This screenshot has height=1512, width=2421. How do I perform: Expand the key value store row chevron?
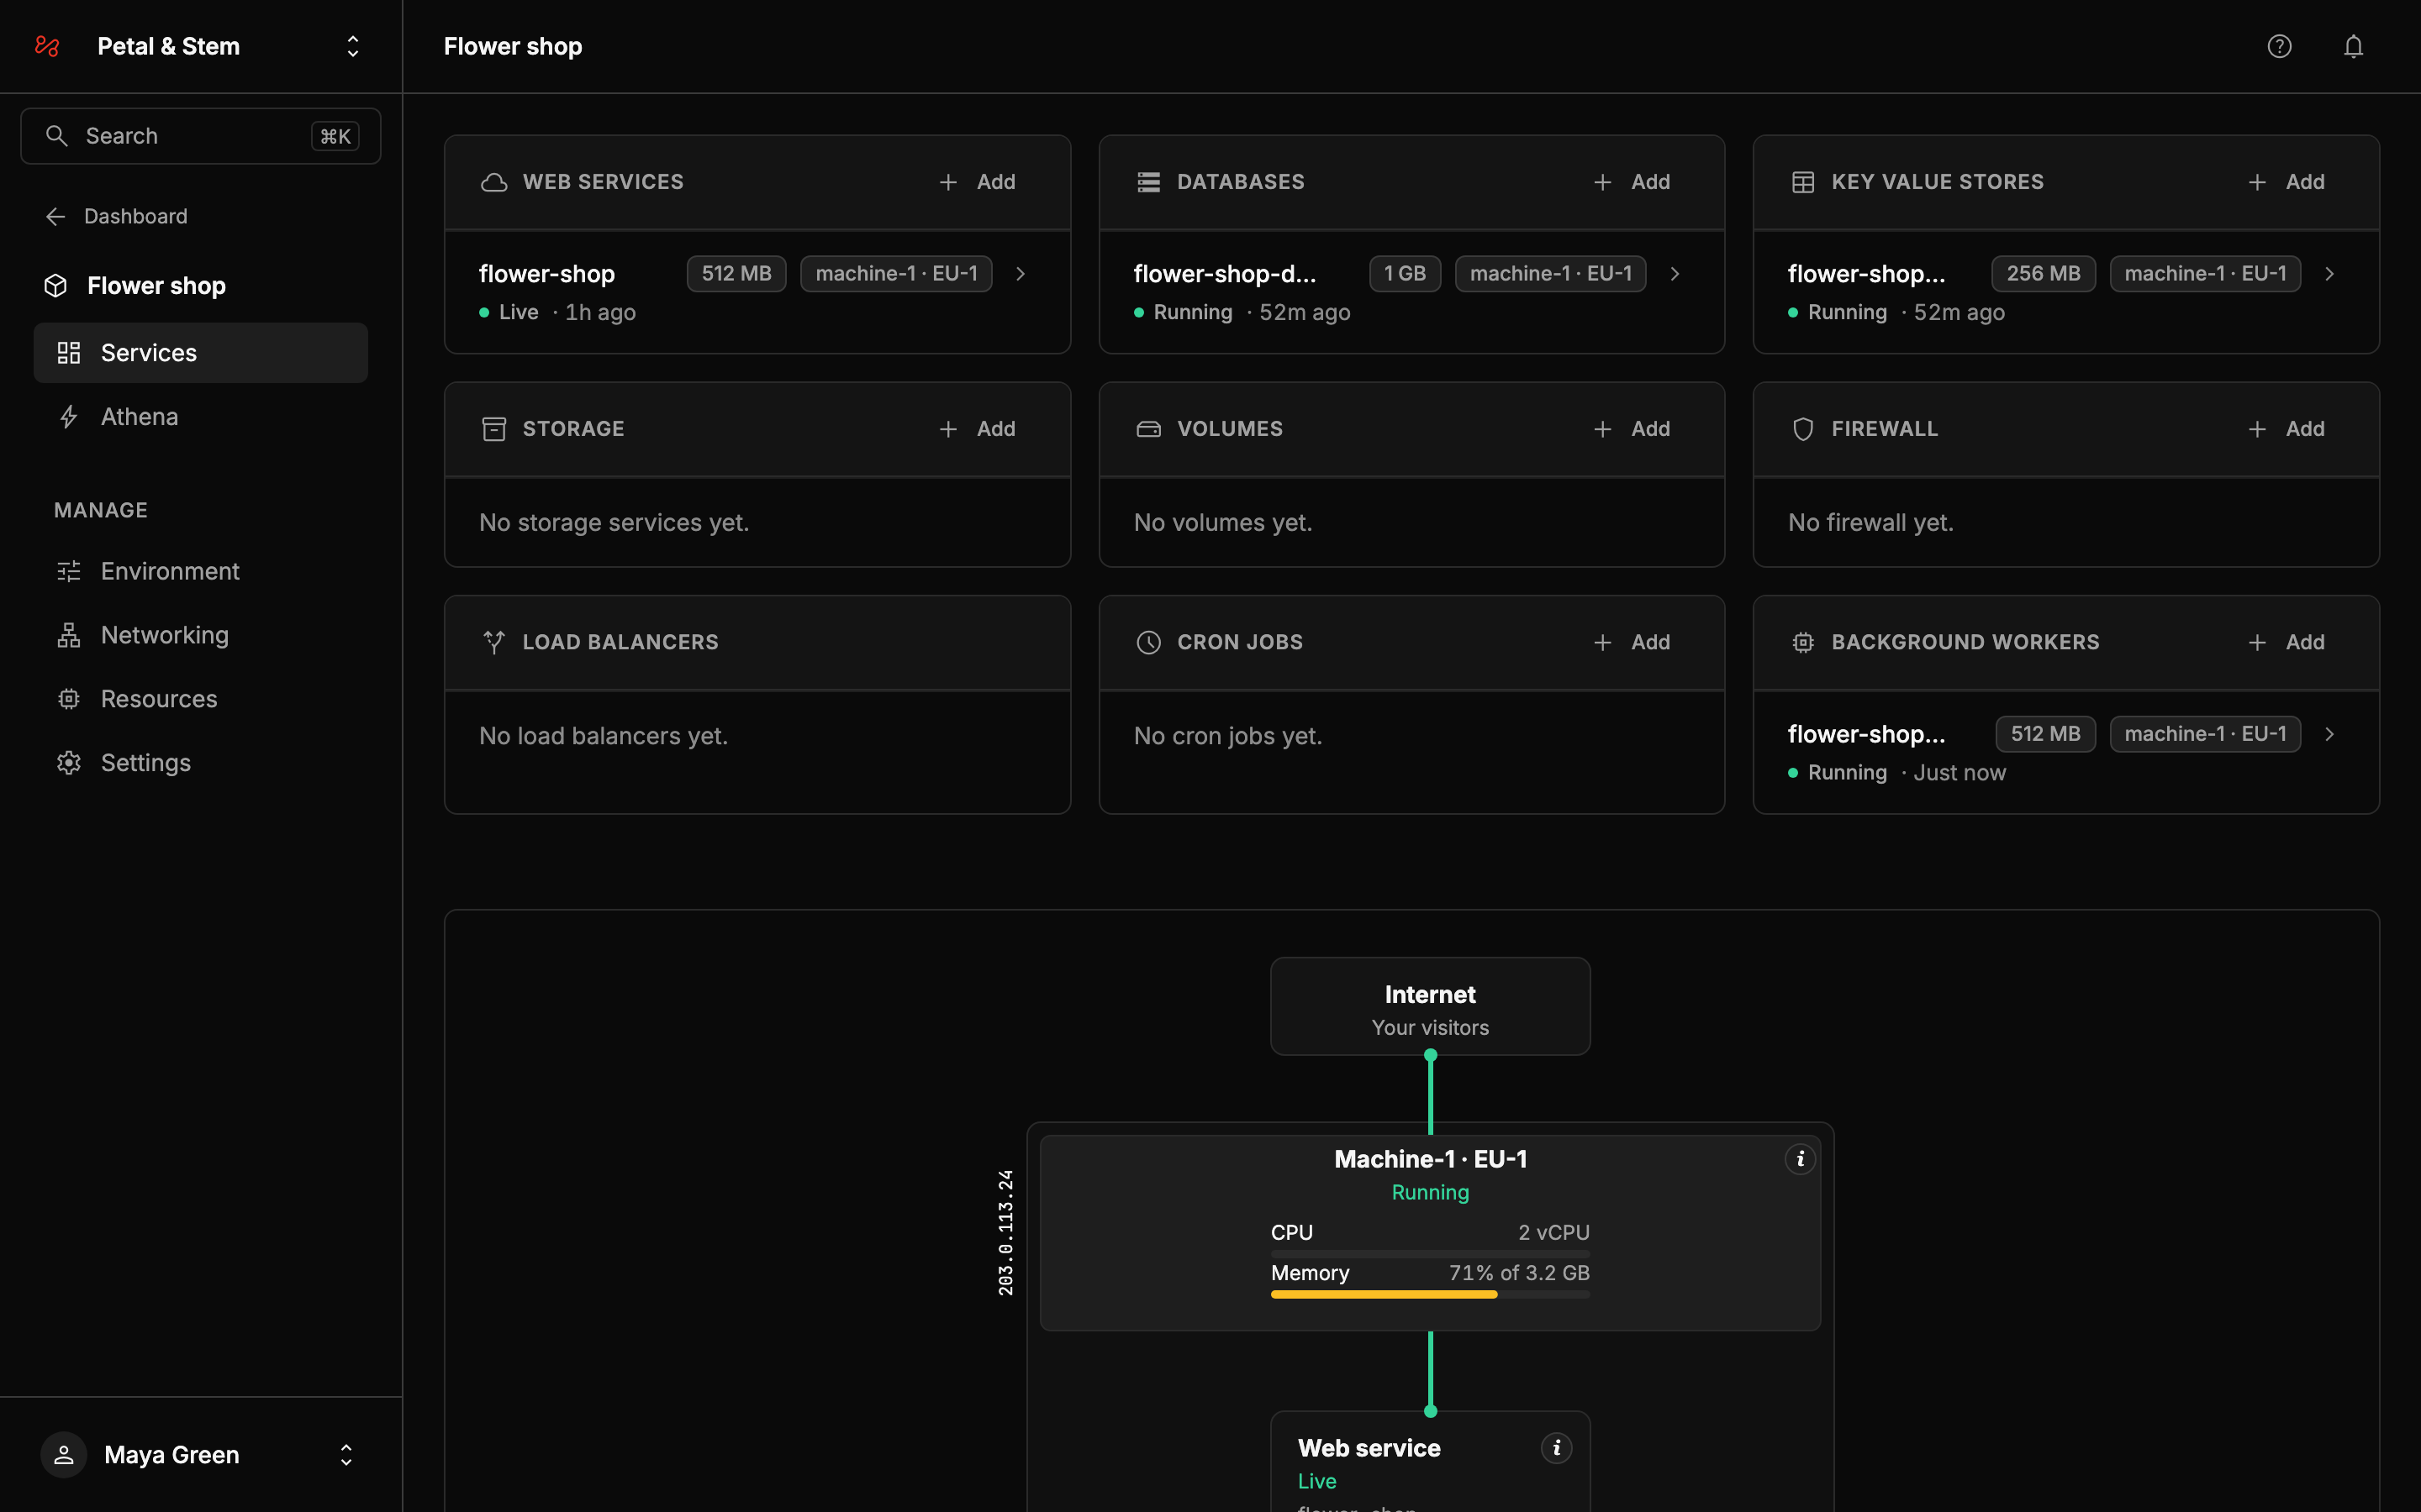2329,273
